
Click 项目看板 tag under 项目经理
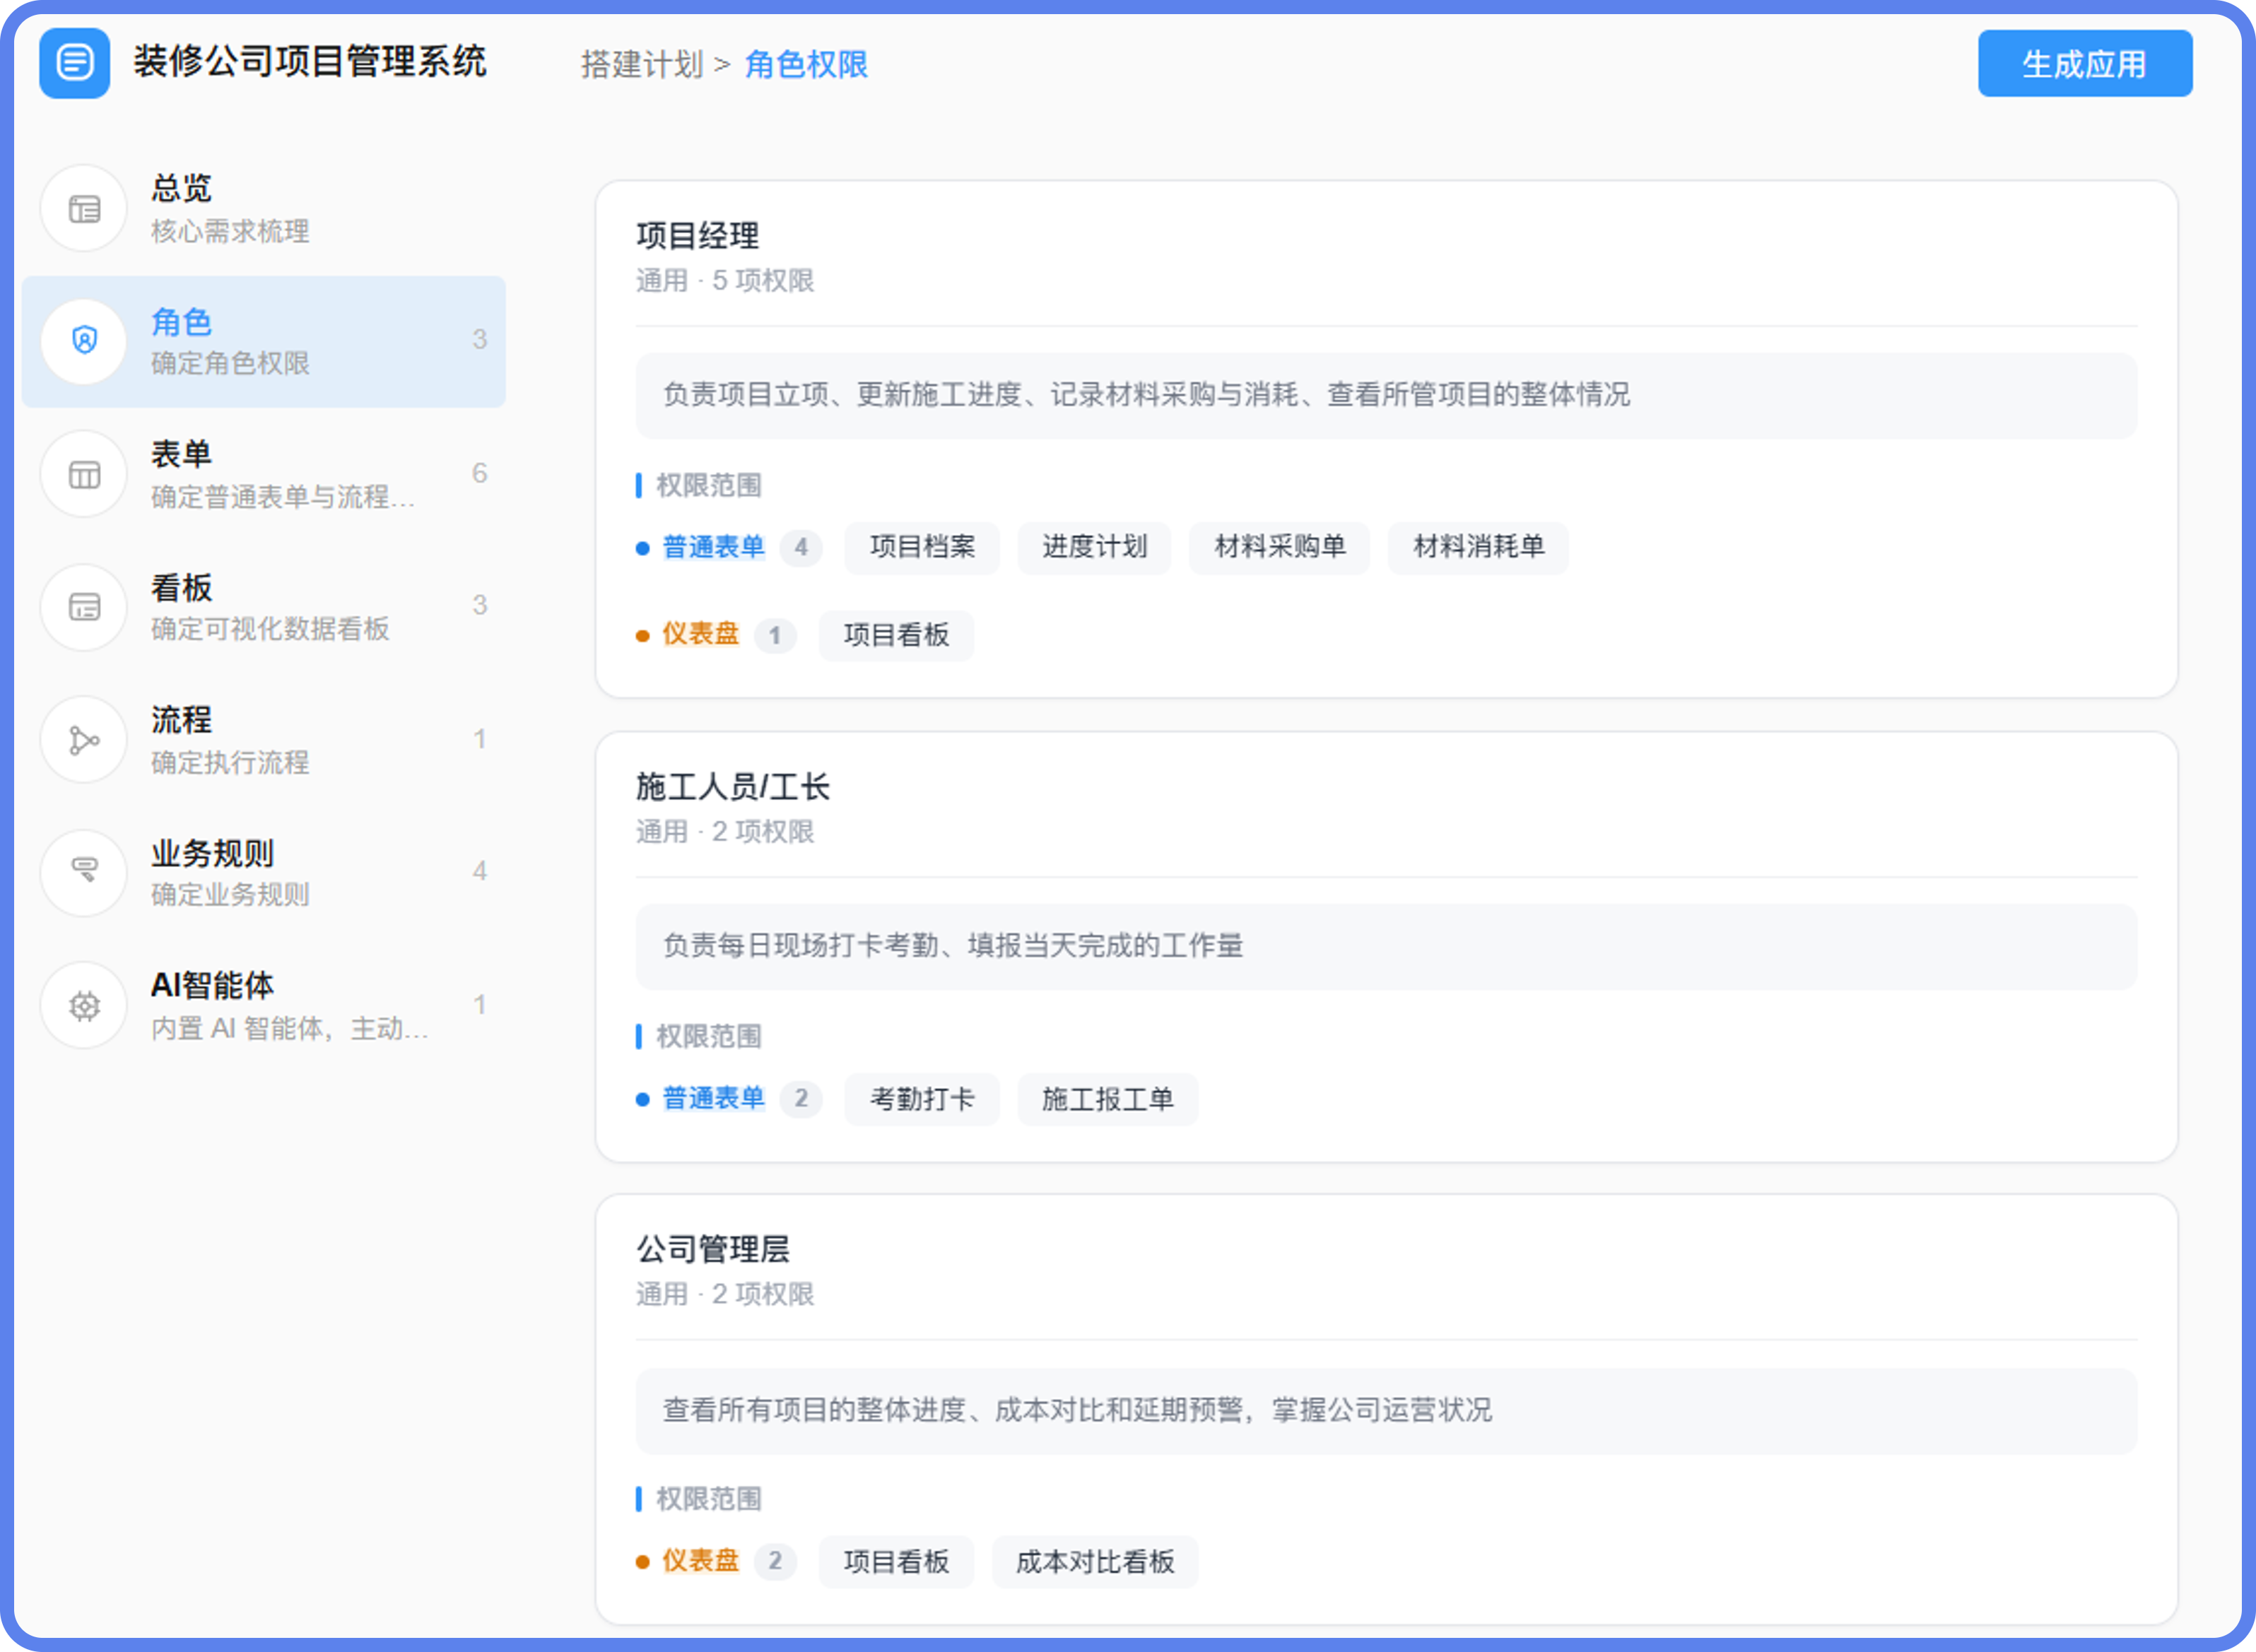[x=896, y=635]
